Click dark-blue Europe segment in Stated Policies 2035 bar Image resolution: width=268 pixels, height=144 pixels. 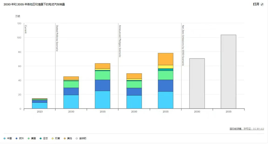click(103, 85)
